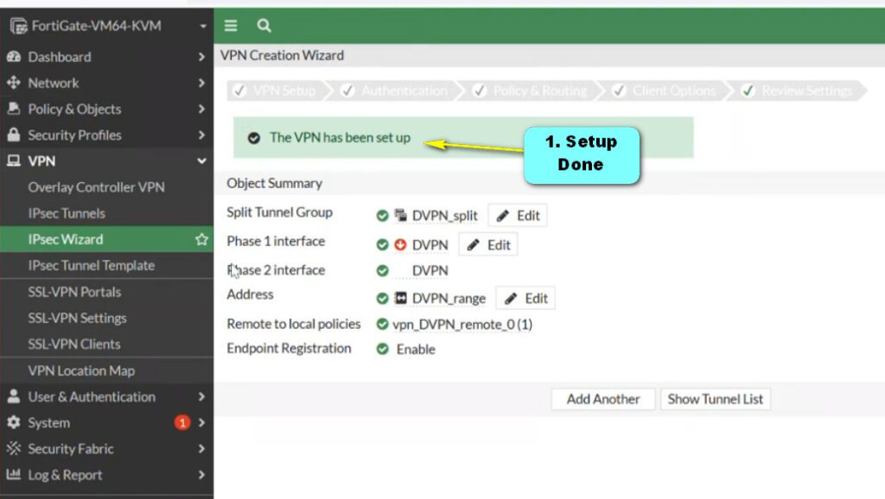The image size is (885, 499).
Task: Click Show Tunnel List button
Action: (715, 399)
